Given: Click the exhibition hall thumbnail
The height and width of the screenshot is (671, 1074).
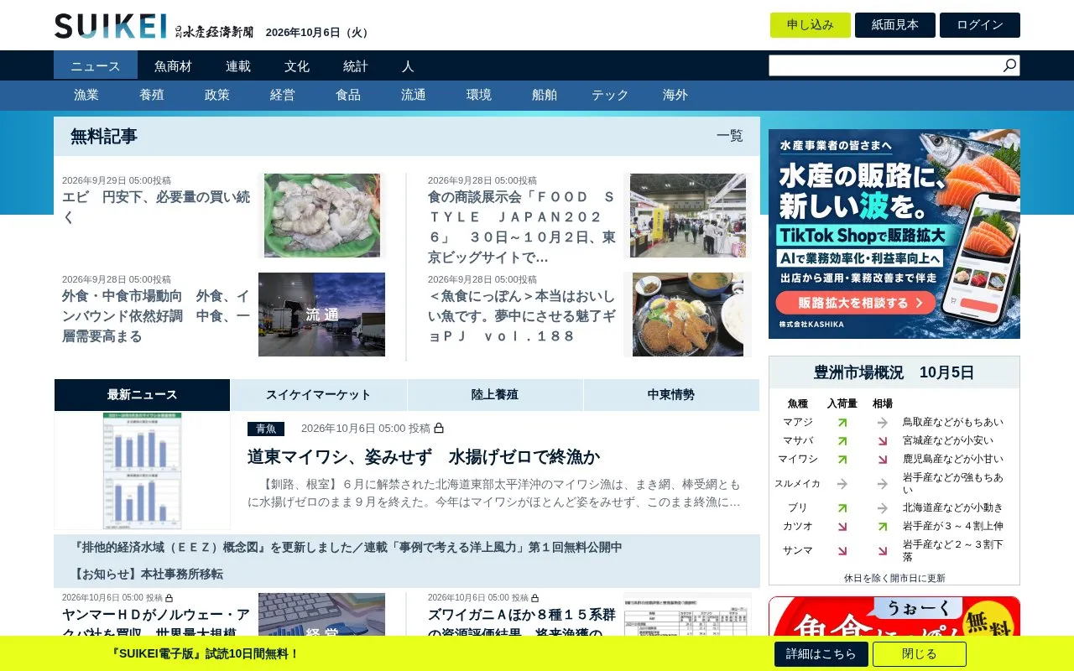Looking at the screenshot, I should (x=688, y=216).
